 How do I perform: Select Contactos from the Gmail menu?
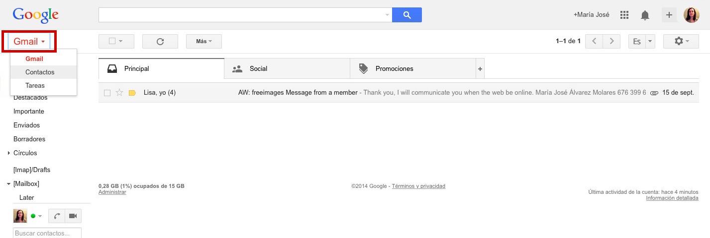(40, 72)
